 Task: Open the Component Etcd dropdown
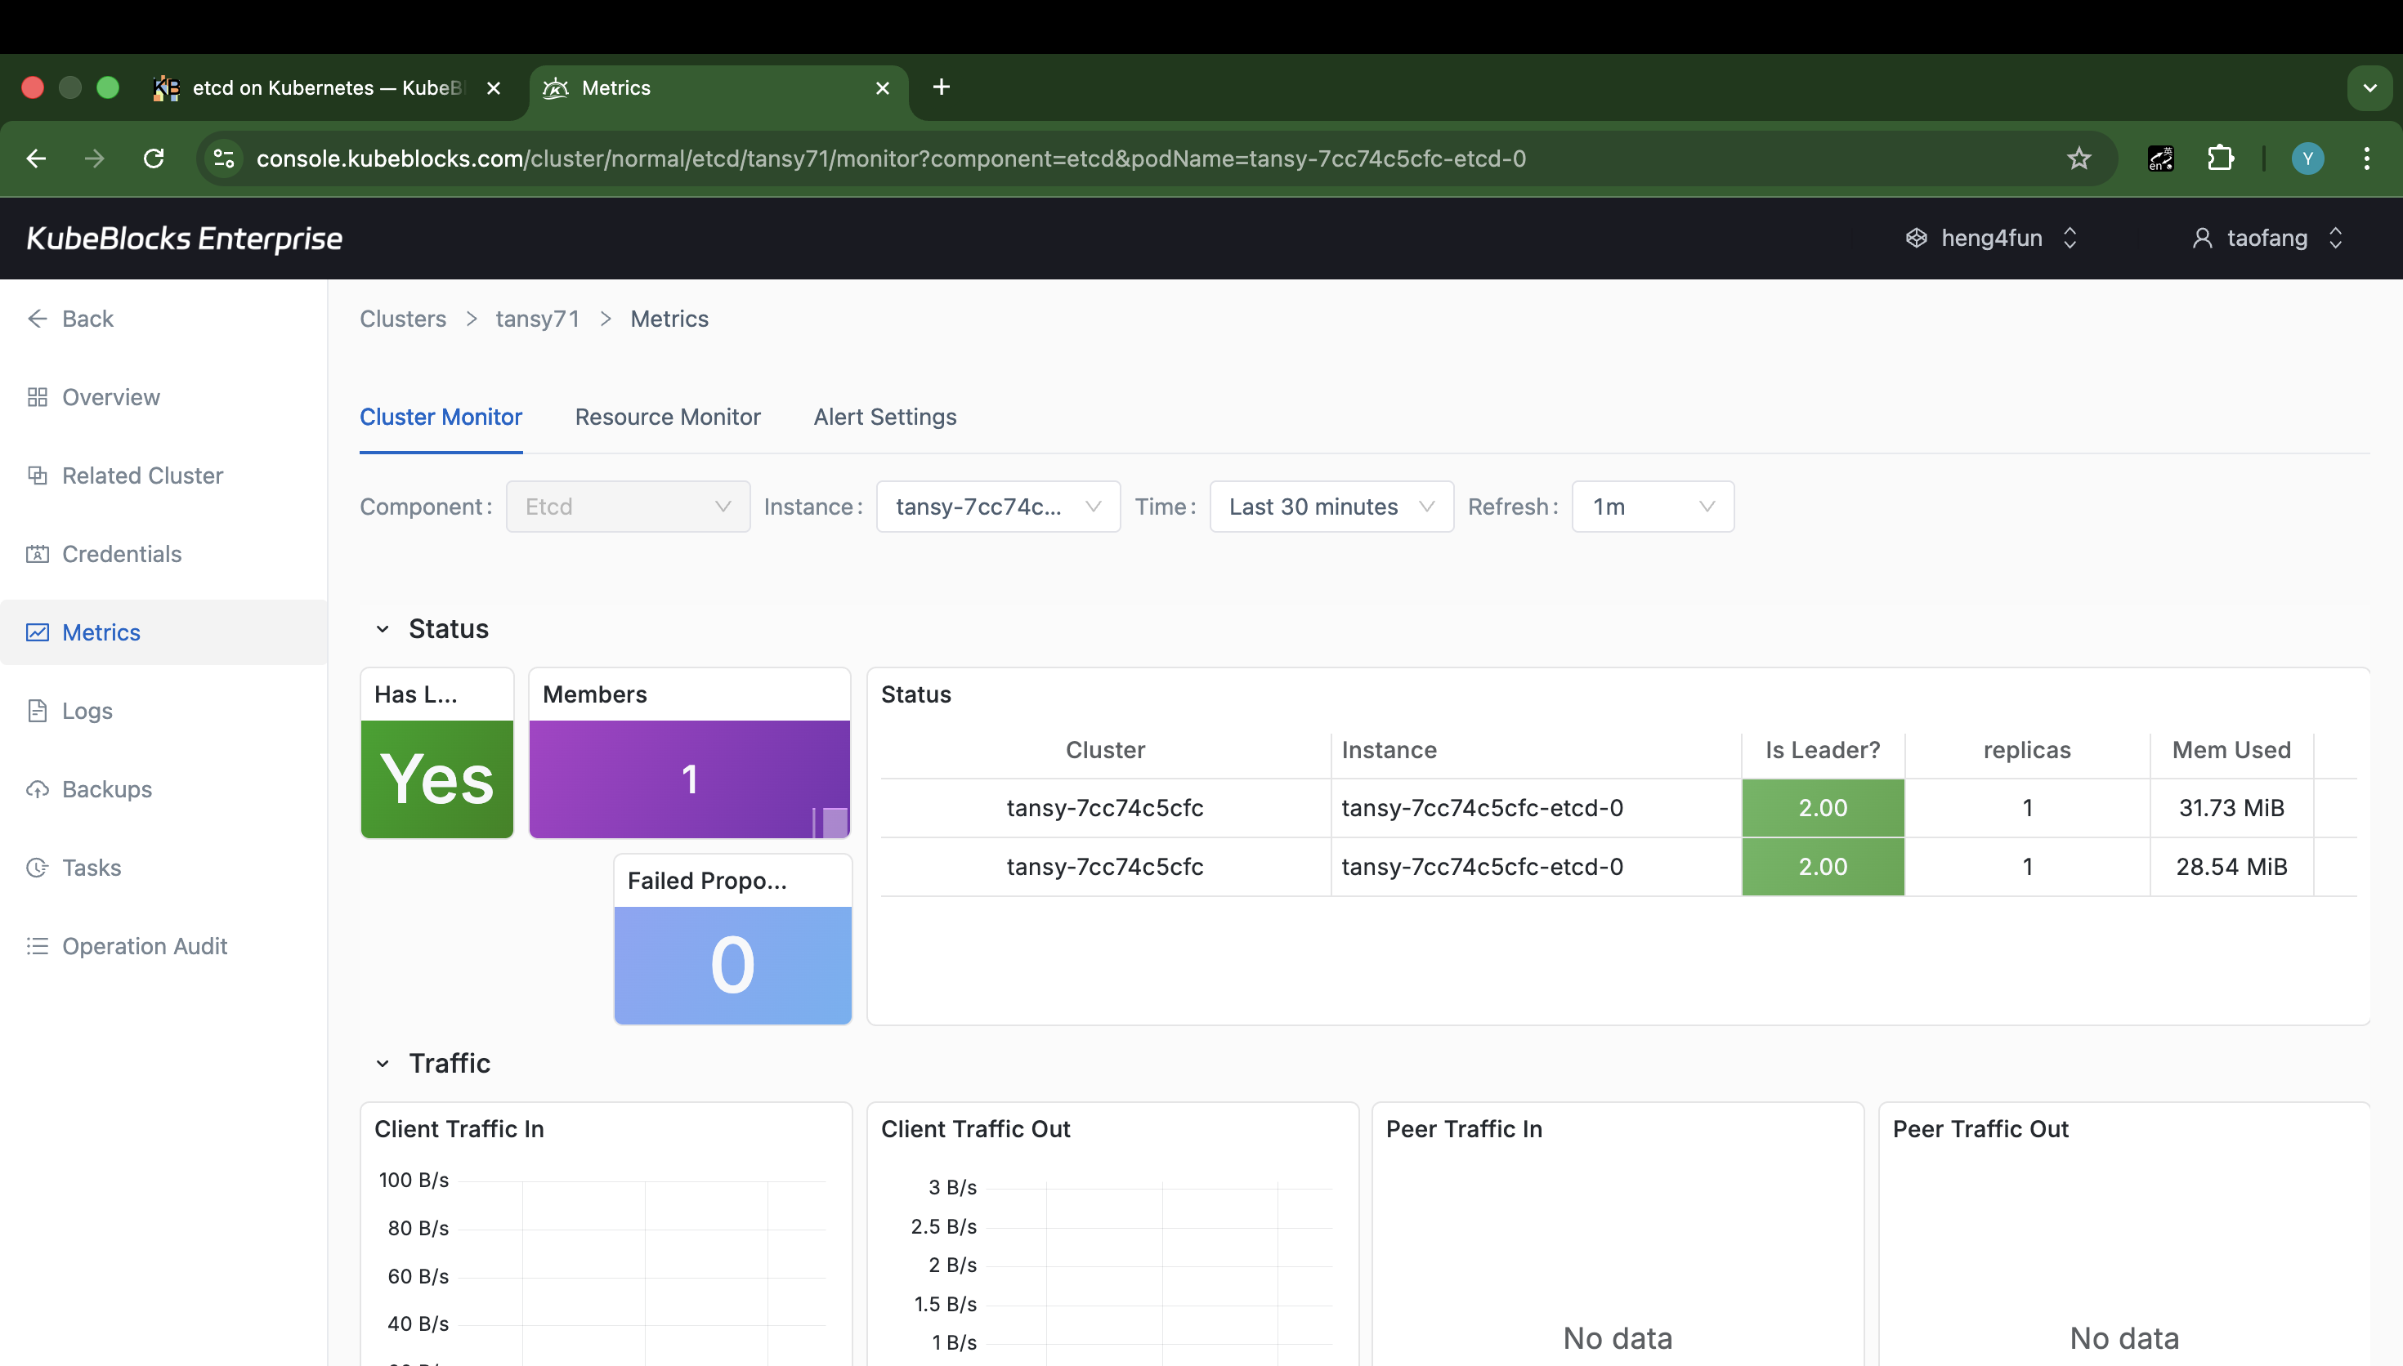coord(628,507)
